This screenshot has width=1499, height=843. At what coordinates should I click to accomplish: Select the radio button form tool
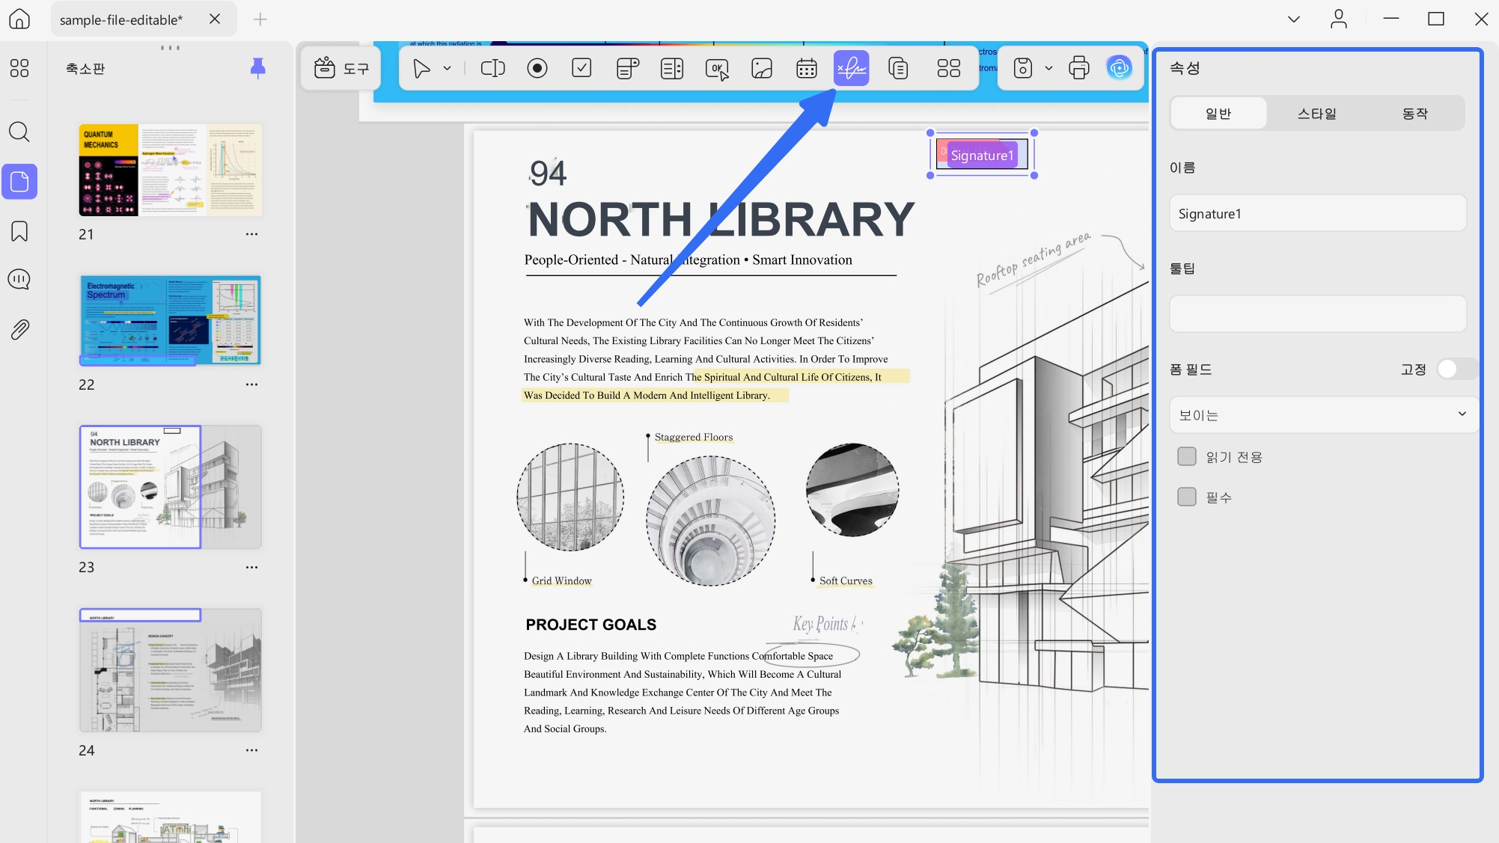[x=537, y=68]
